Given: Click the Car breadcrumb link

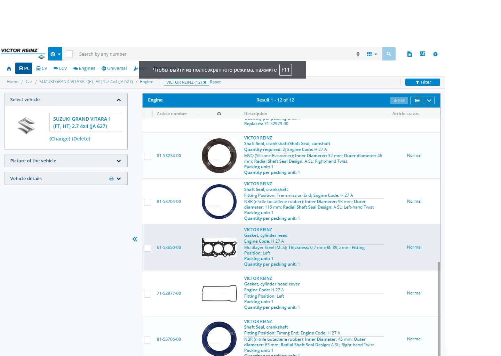Looking at the screenshot, I should click(x=29, y=82).
